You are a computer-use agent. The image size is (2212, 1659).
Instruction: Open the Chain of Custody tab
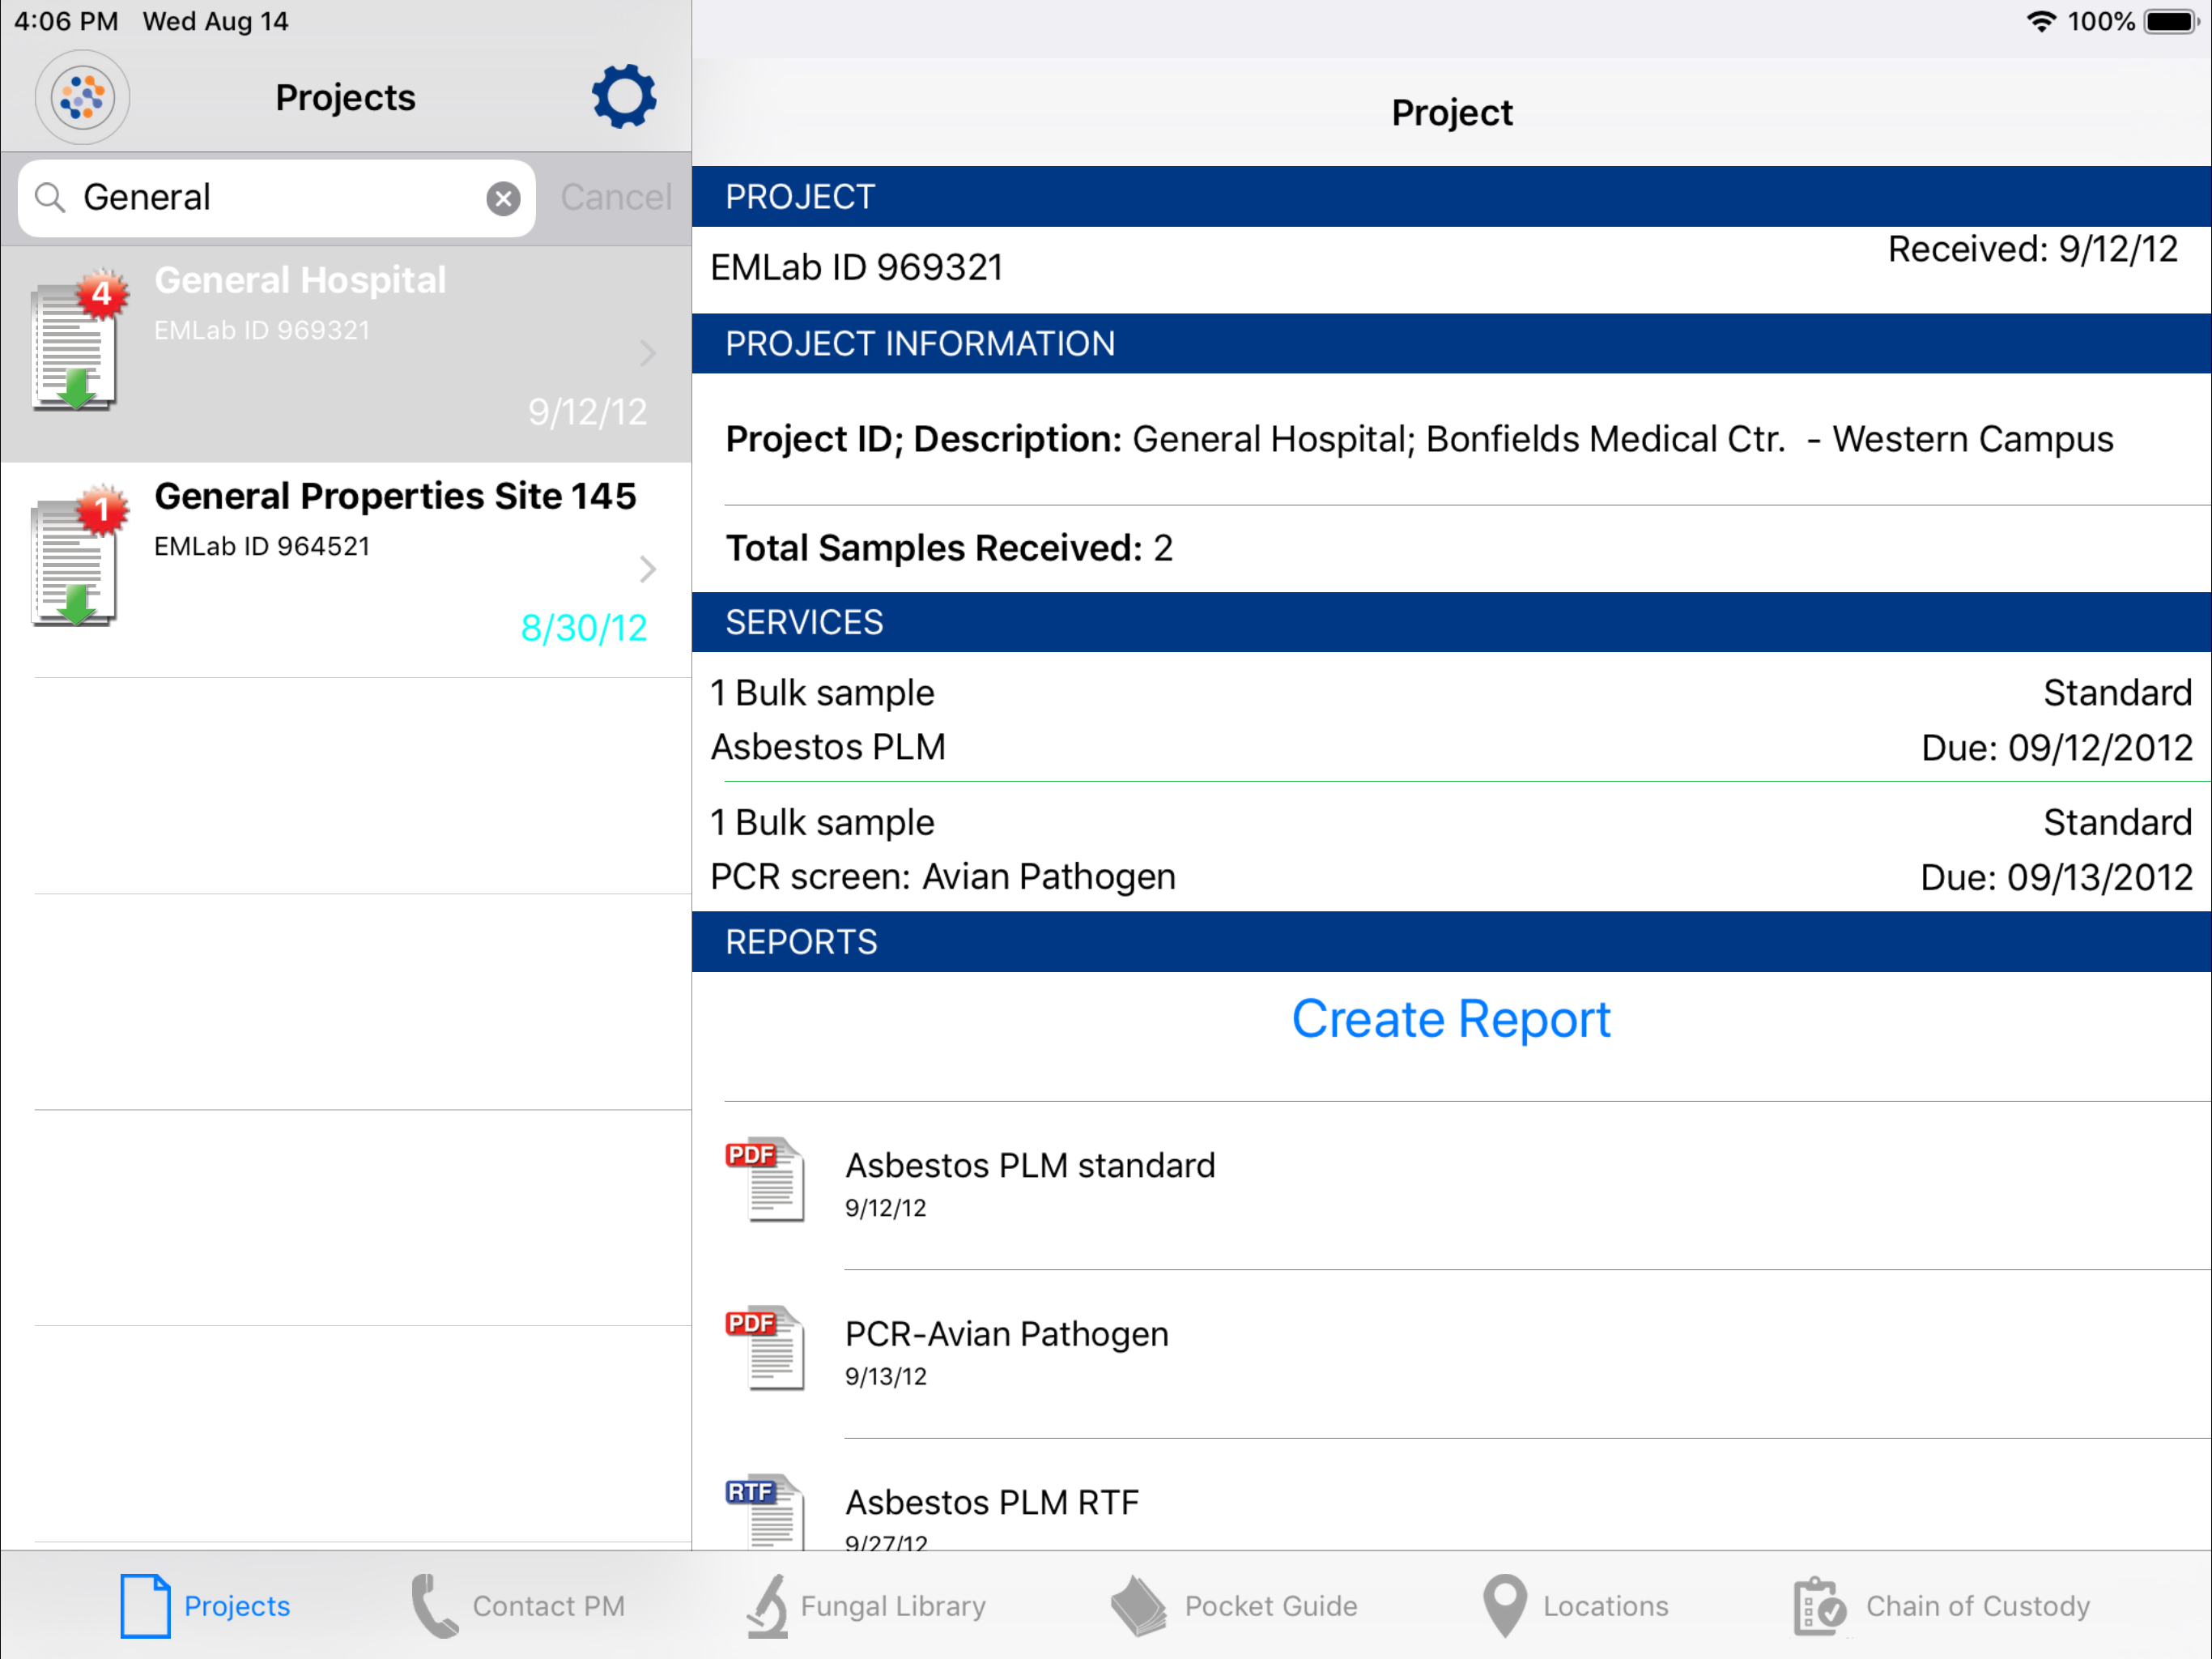point(1941,1605)
